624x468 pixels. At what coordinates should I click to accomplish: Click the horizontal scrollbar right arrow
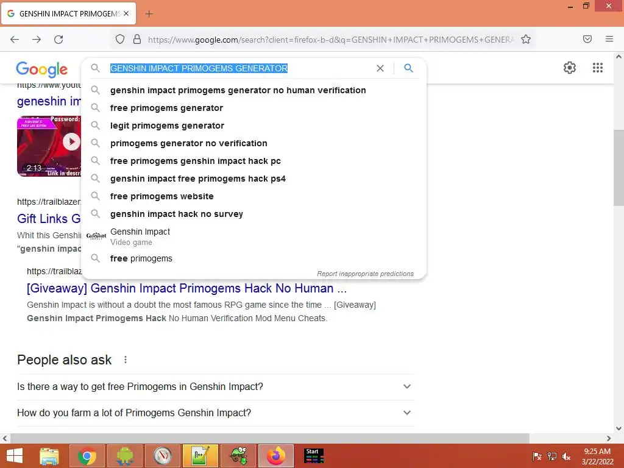pyautogui.click(x=609, y=438)
